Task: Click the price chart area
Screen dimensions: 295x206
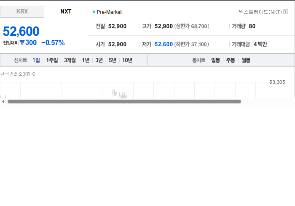Action: click(133, 90)
